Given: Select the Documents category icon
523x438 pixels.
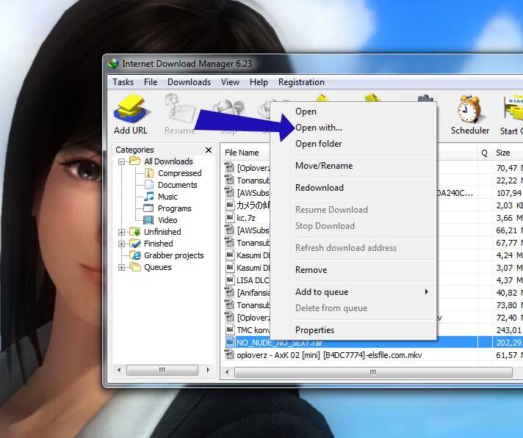Looking at the screenshot, I should click(149, 185).
